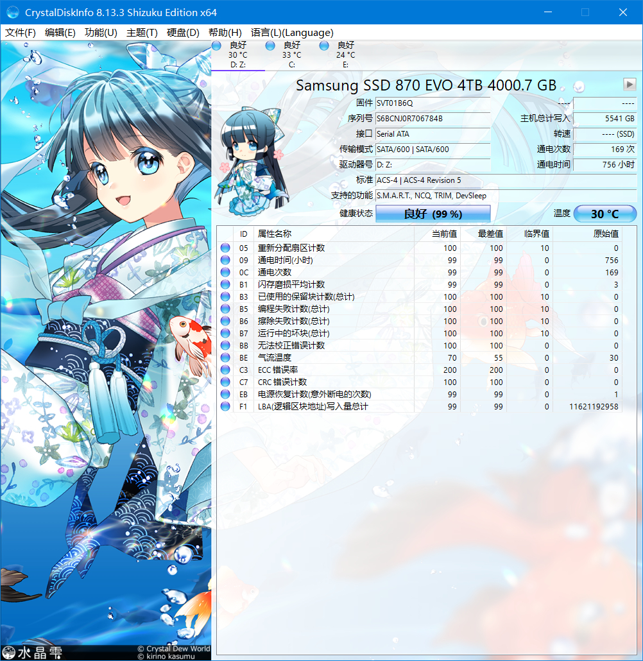Screen dimensions: 643x661
Task: Click status orb for attribute 0C row
Action: tap(226, 272)
